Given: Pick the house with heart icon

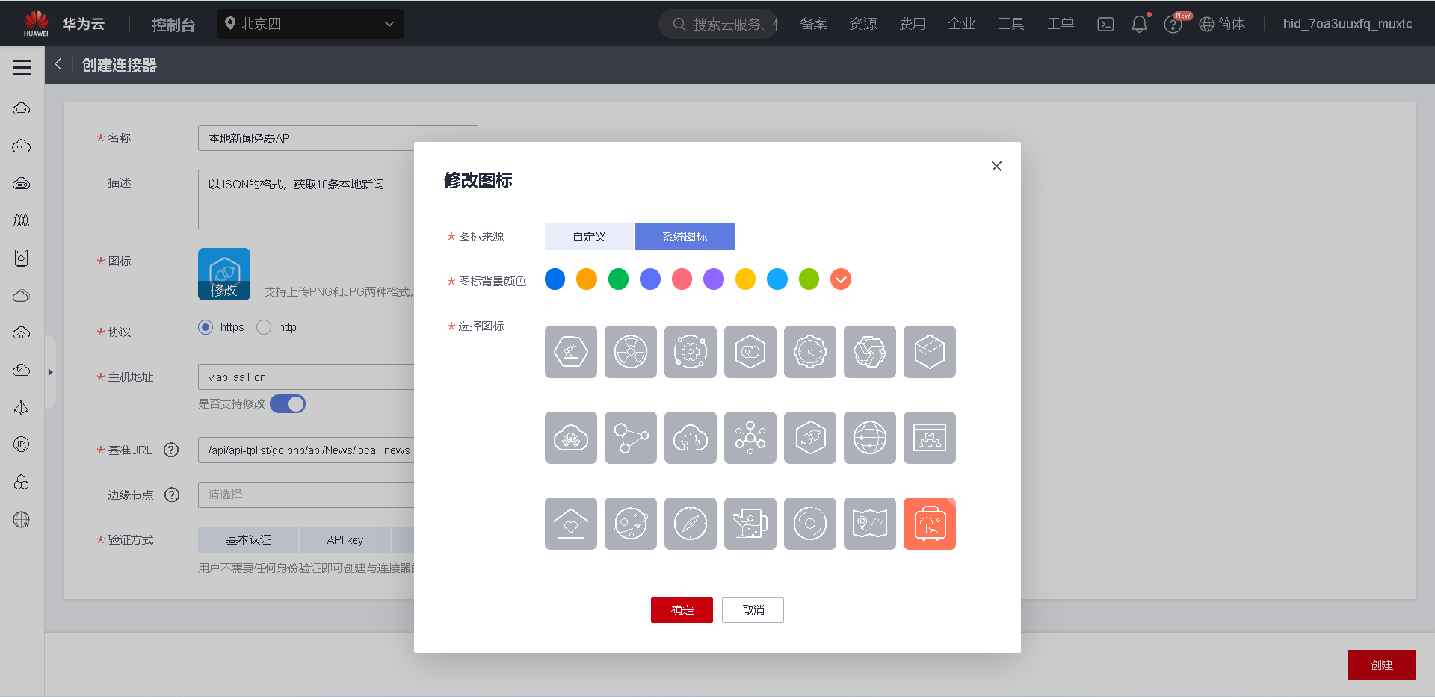Looking at the screenshot, I should pos(571,524).
